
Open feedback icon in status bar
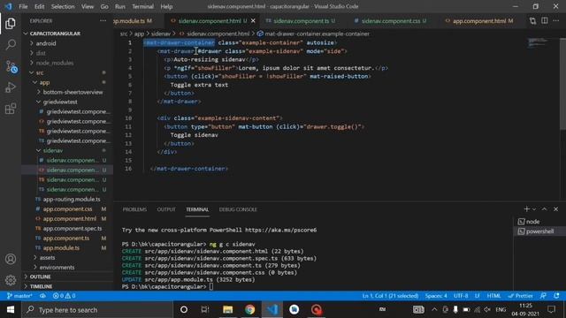point(543,296)
